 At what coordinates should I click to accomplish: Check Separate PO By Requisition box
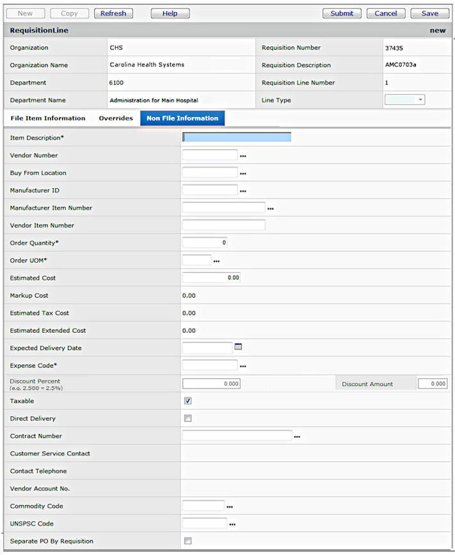[188, 541]
